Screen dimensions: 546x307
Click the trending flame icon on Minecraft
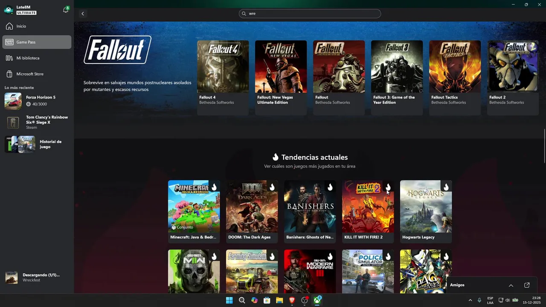(214, 187)
